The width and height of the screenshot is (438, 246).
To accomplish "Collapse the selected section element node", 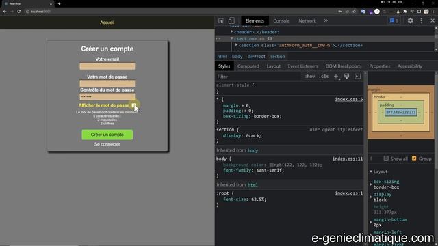I will (231, 38).
